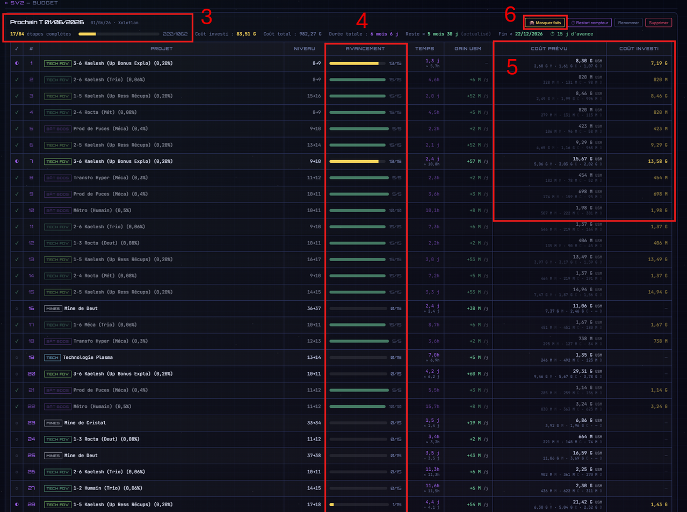Click the MINES tag in row 16

[x=53, y=308]
